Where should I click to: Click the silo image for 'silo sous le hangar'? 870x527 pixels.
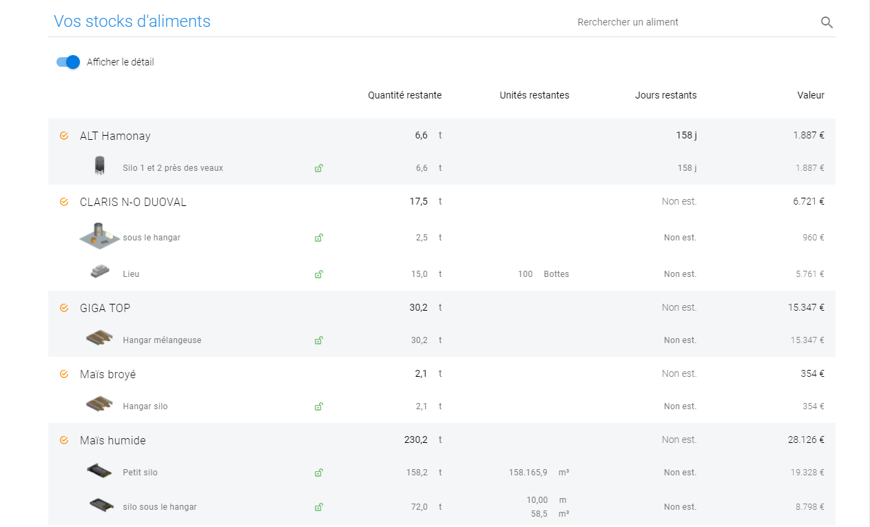click(101, 505)
